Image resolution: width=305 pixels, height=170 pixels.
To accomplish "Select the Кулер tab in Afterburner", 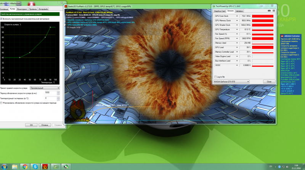I will pyautogui.click(x=13, y=9).
